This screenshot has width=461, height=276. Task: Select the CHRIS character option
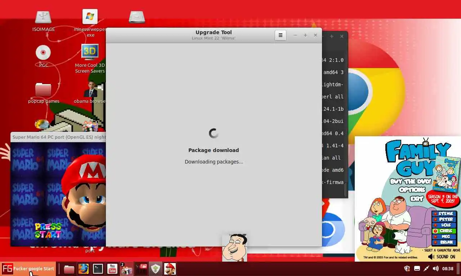pos(444,231)
